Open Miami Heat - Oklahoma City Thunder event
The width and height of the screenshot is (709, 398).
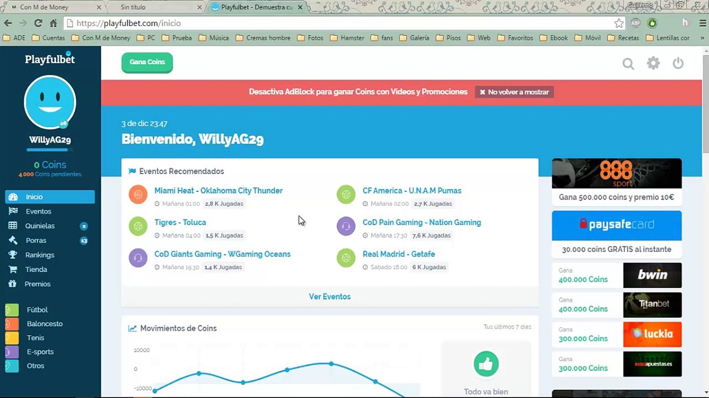click(218, 191)
